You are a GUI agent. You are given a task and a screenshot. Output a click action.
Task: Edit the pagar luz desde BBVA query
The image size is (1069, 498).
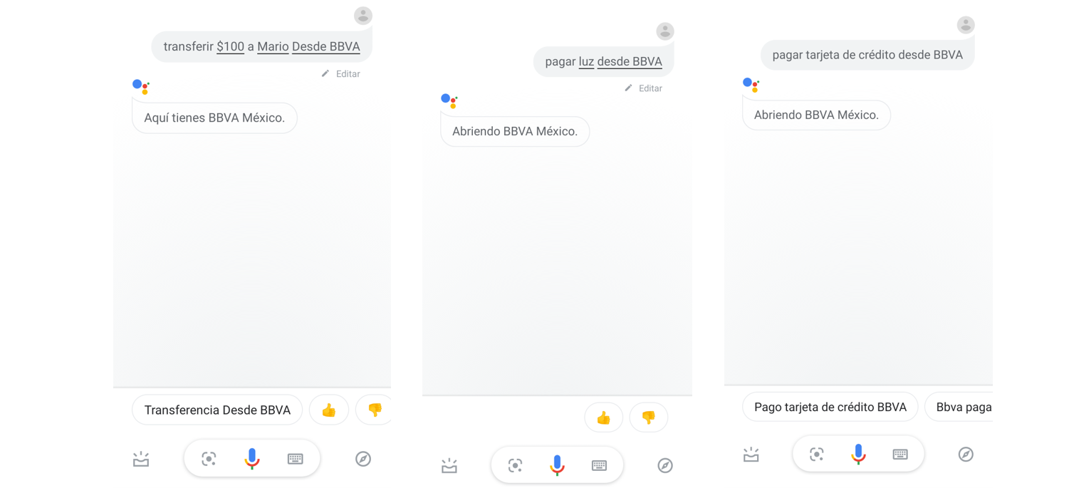click(x=644, y=88)
